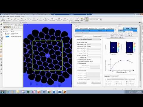Toggle the track selected mode checkbox
143x107 pixels.
pyautogui.click(x=77, y=42)
